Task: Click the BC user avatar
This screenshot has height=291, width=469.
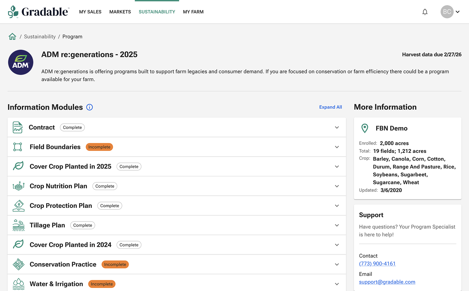Action: pos(447,12)
